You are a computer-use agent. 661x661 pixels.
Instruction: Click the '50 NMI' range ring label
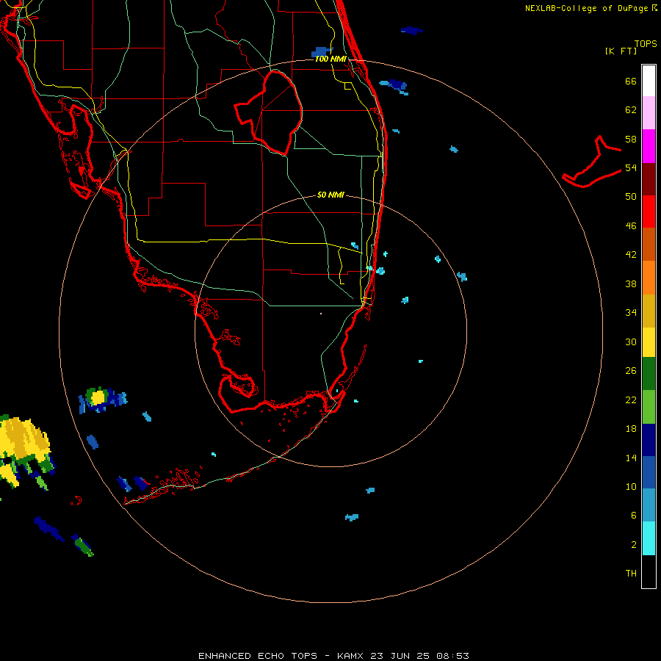[330, 195]
